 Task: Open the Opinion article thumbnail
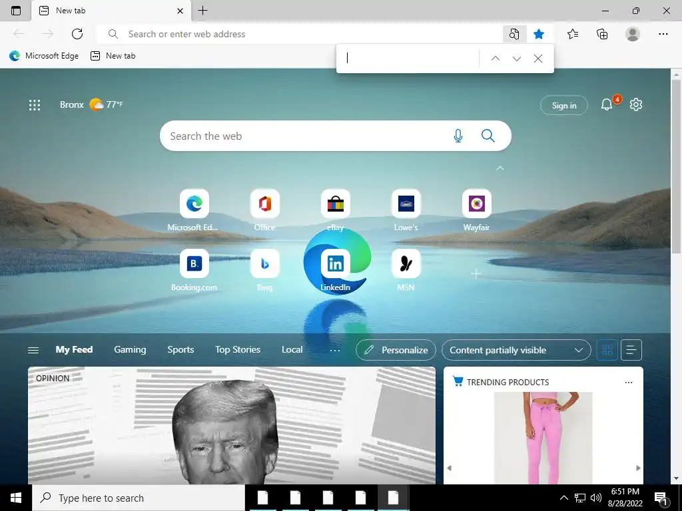[x=231, y=425]
